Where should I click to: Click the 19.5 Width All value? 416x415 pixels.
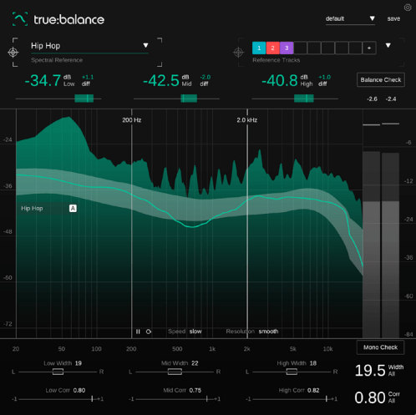[x=370, y=371]
